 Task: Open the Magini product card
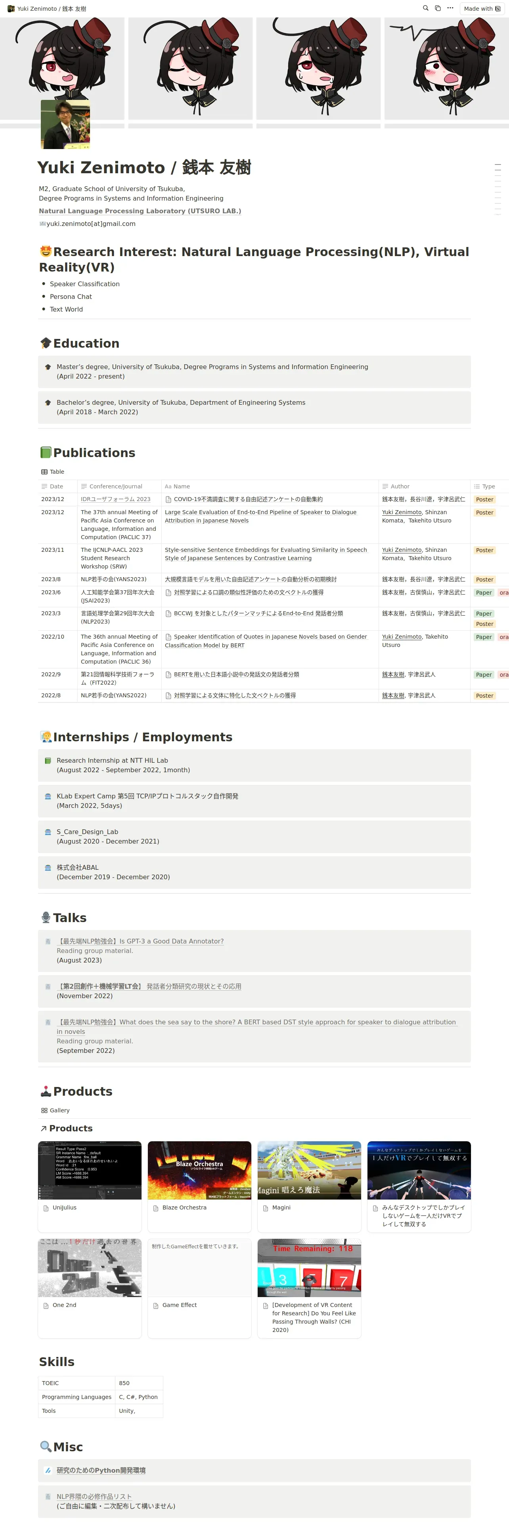pyautogui.click(x=309, y=1186)
